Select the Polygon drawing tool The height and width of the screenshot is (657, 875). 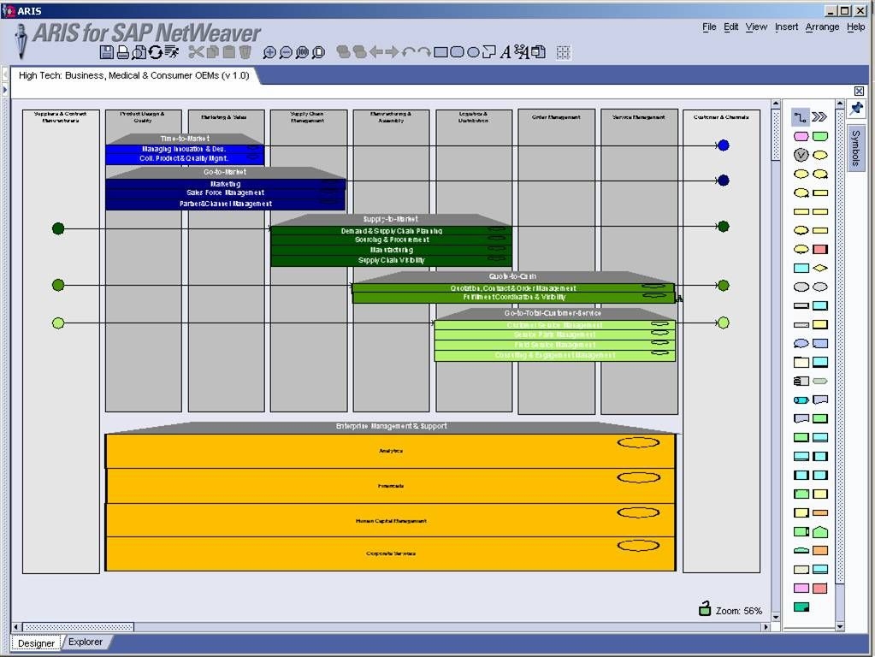pos(489,52)
